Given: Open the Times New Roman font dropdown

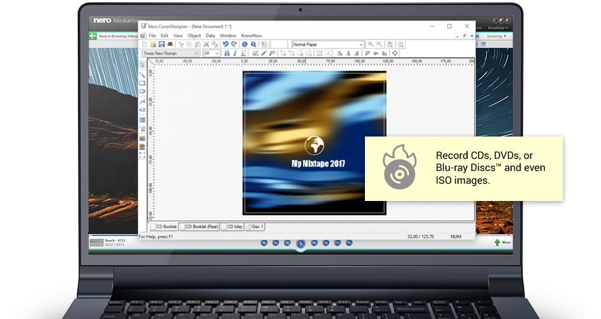Looking at the screenshot, I should tap(171, 54).
